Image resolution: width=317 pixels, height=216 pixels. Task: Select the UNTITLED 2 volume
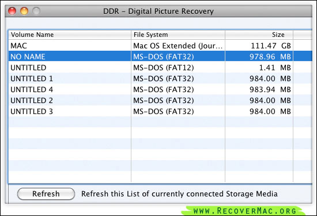pyautogui.click(x=160, y=100)
